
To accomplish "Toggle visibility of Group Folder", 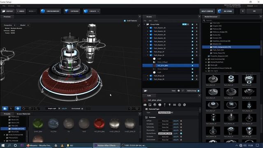I will (x=192, y=25).
